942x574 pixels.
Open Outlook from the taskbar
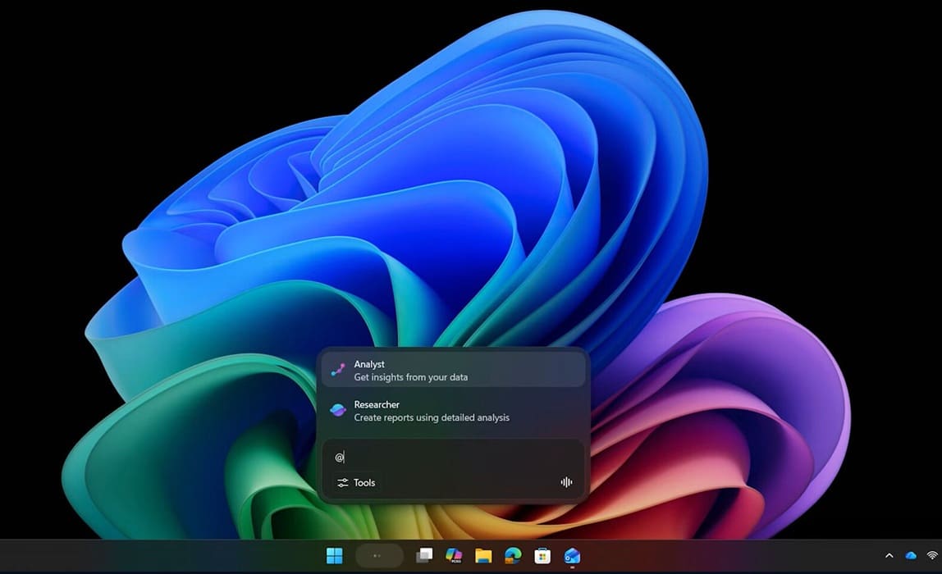[x=572, y=555]
